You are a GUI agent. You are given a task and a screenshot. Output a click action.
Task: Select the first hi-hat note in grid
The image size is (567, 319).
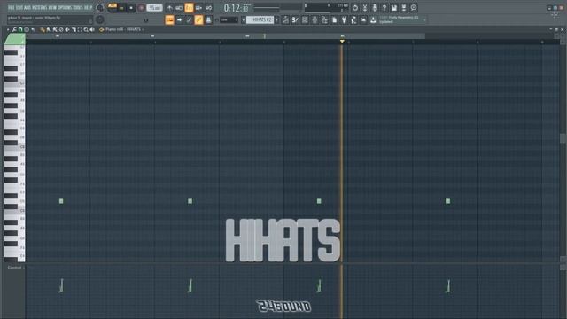61,201
